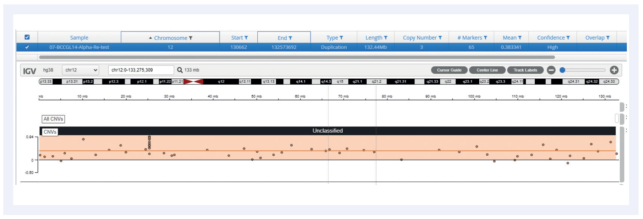
Task: Toggle Center Line
Action: point(487,70)
